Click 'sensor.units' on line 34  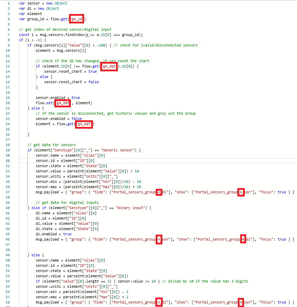click(x=48, y=177)
